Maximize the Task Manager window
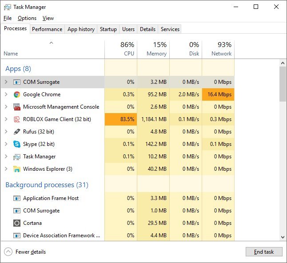Image resolution: width=287 pixels, height=263 pixels. 256,7
